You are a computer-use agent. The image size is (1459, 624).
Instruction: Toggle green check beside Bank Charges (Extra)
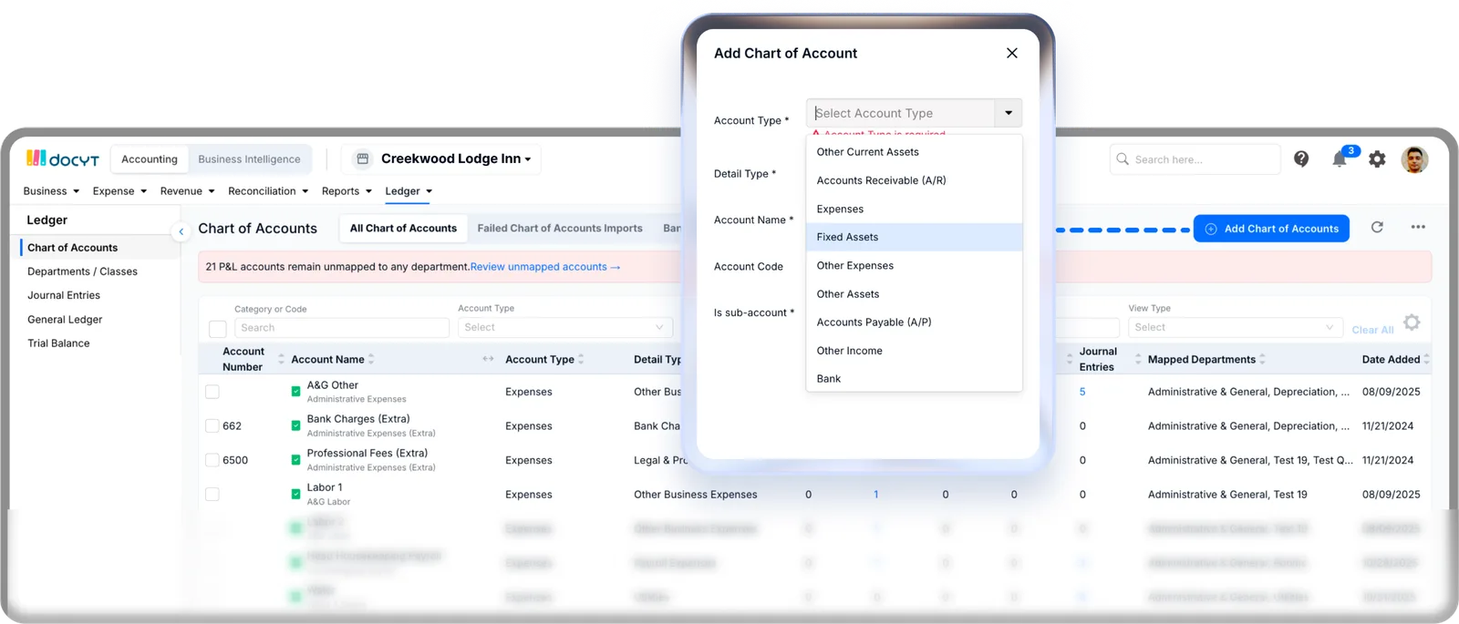pos(295,425)
